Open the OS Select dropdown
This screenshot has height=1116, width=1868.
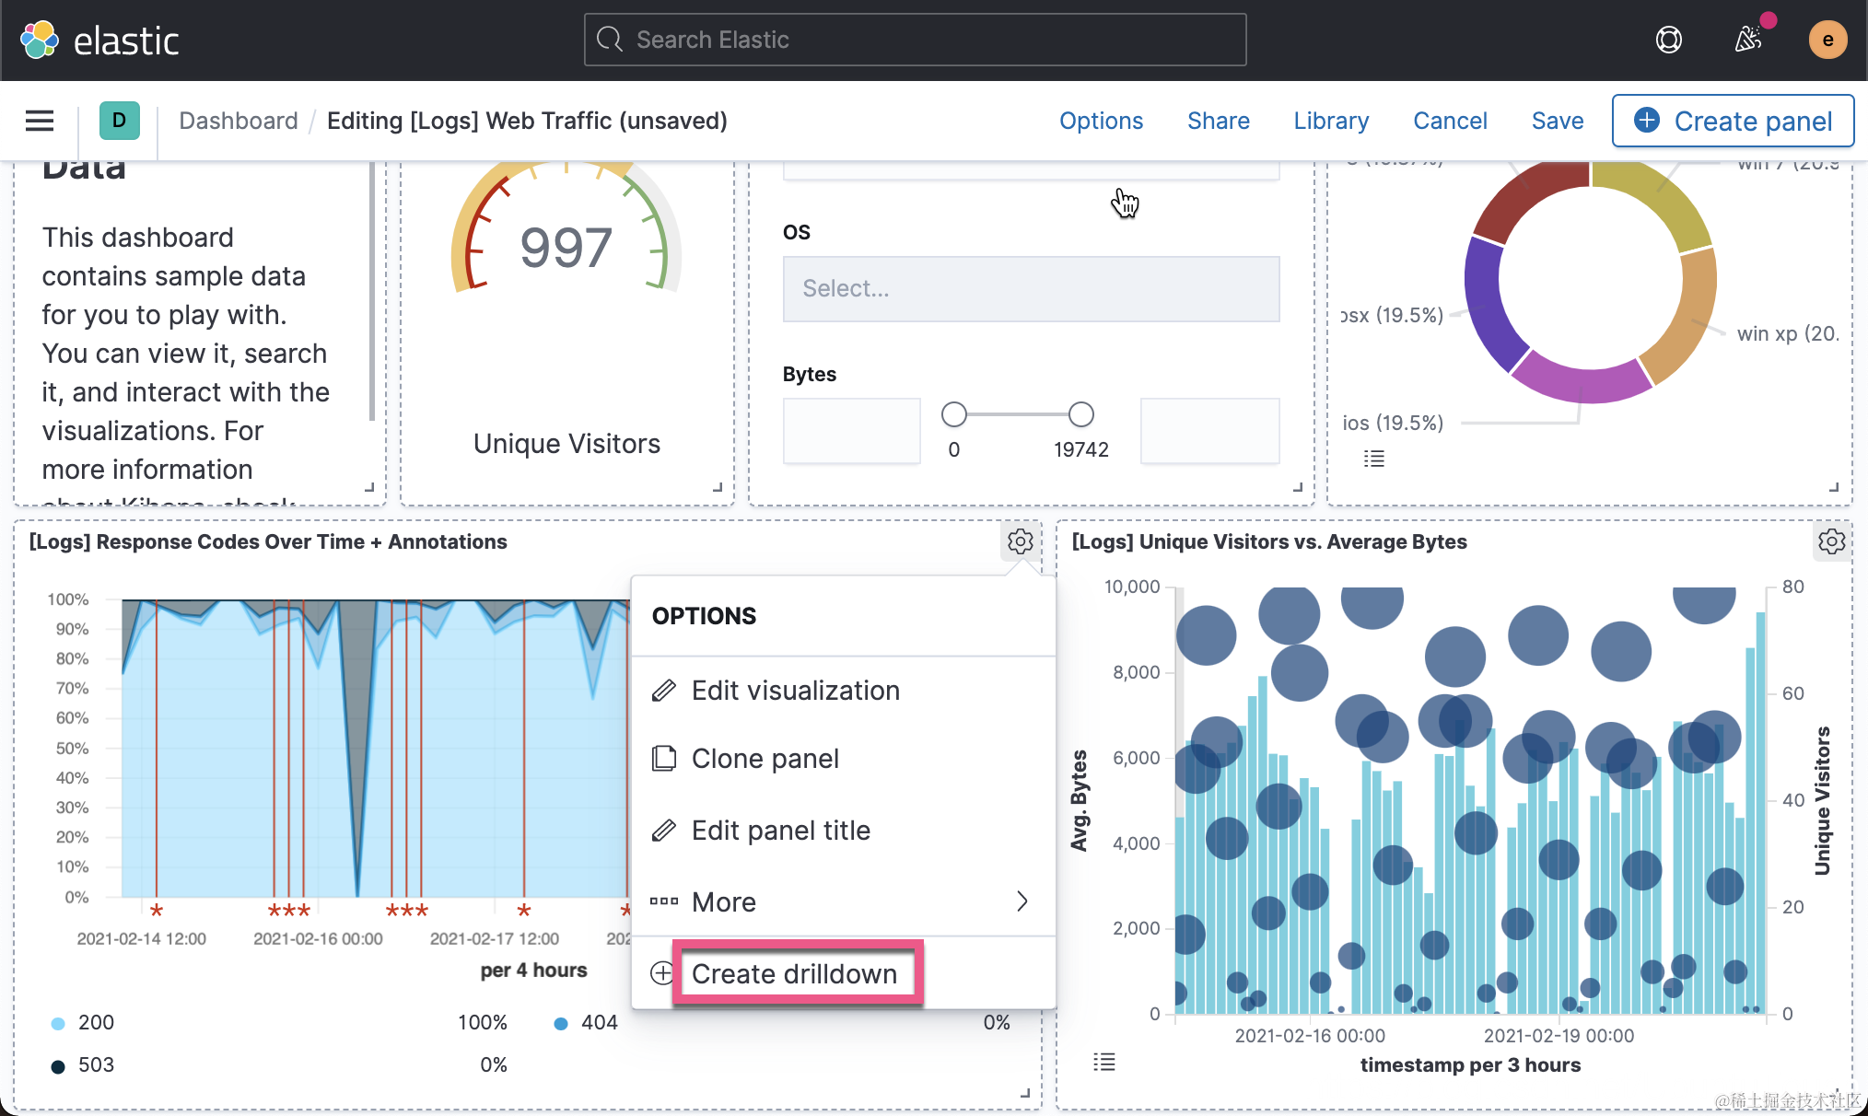tap(1030, 289)
